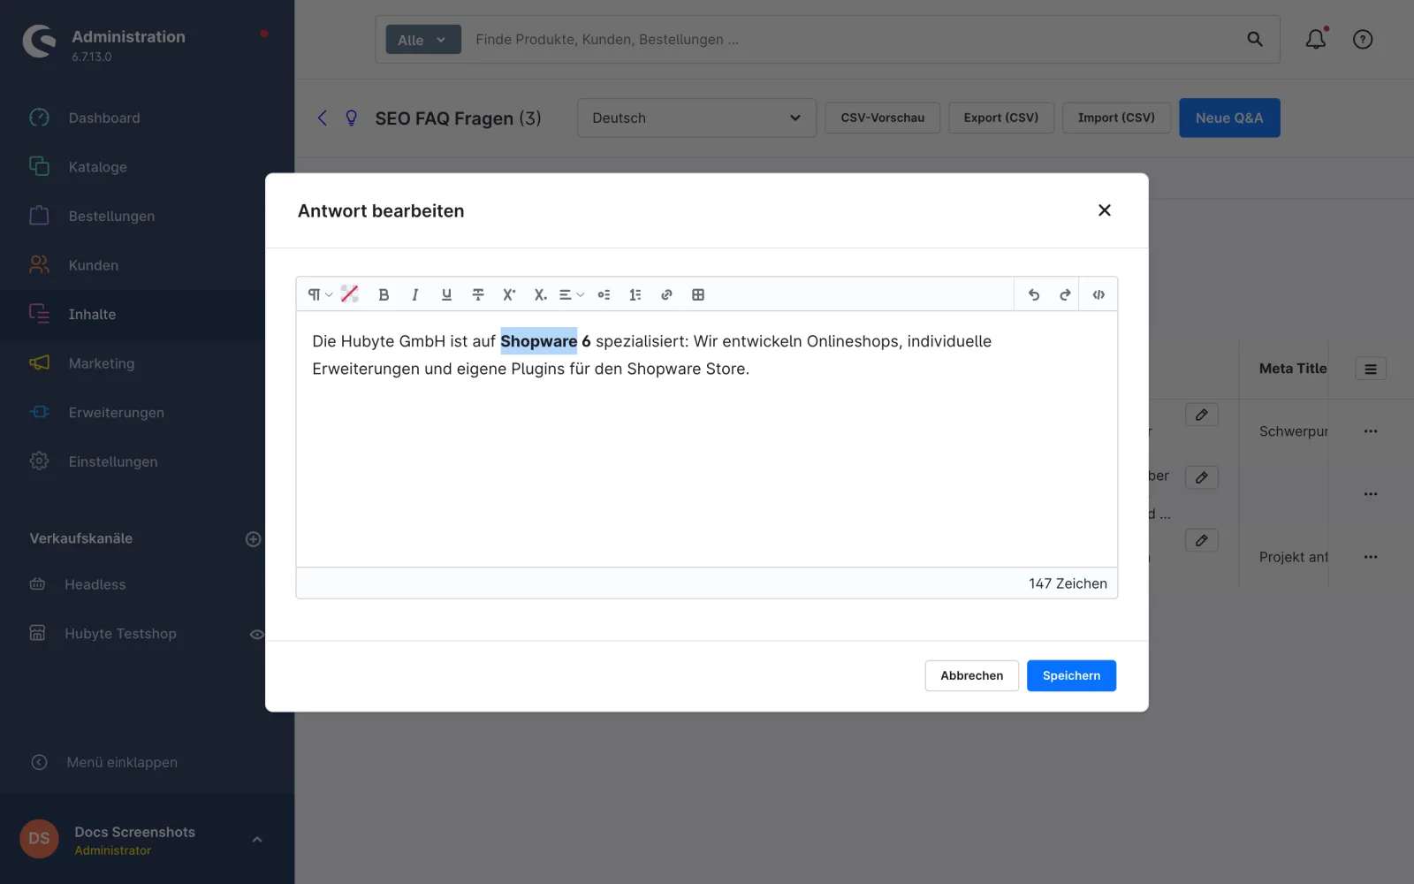Open text alignment dropdown
Screen dimensions: 1414x884
coord(572,294)
